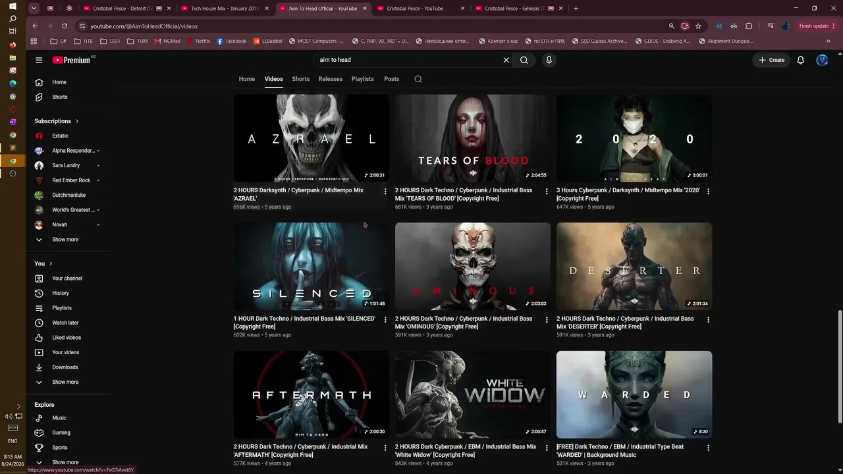Viewport: 843px width, 474px height.
Task: Switch to the channel Shorts tab
Action: point(301,79)
